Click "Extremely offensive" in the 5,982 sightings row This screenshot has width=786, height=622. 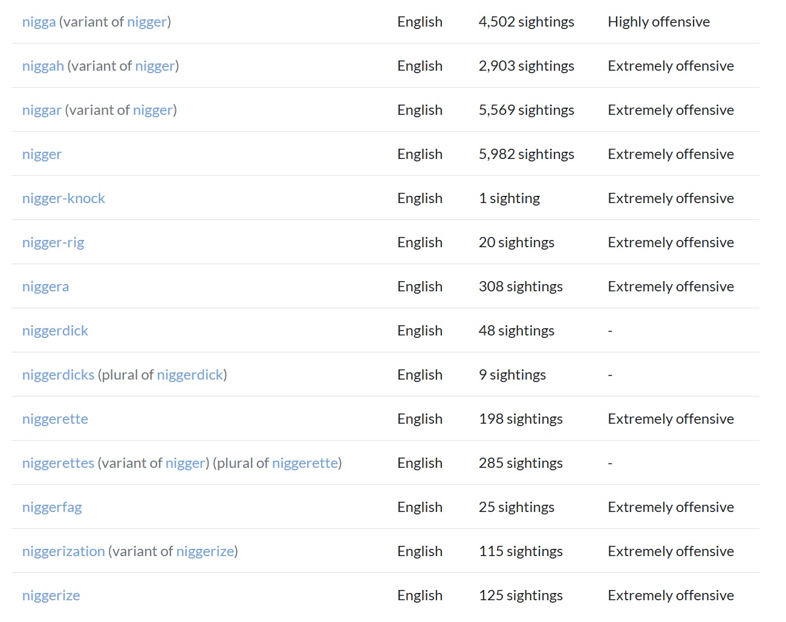tap(671, 155)
